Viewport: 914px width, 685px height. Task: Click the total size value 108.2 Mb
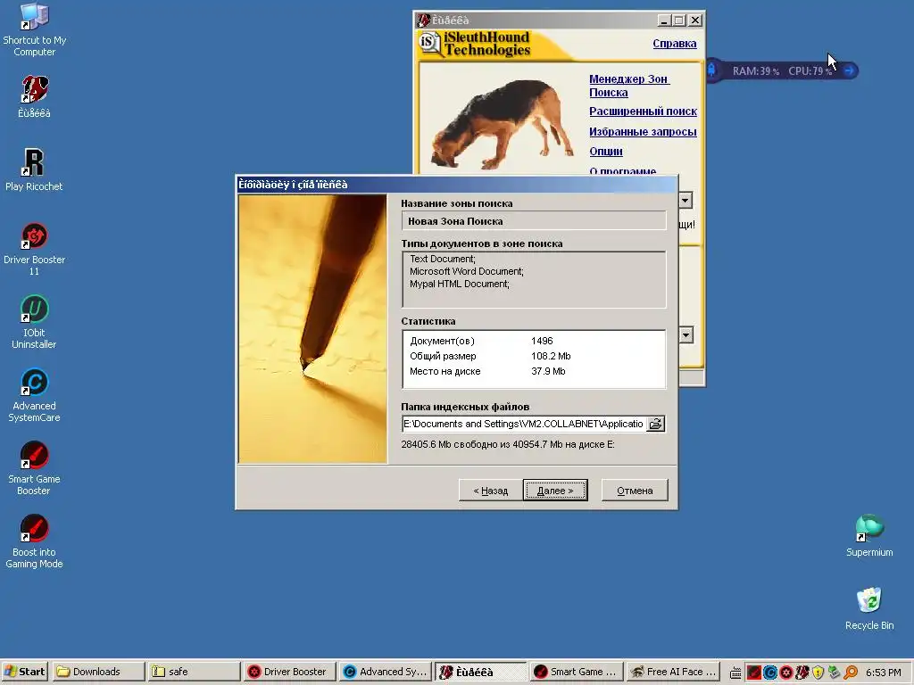551,356
